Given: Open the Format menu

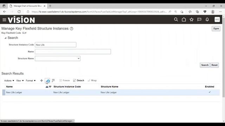Looking at the screenshot, I should [x=31, y=80].
